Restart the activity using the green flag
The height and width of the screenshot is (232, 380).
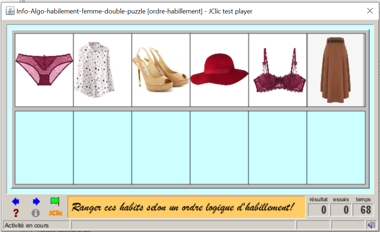[55, 201]
